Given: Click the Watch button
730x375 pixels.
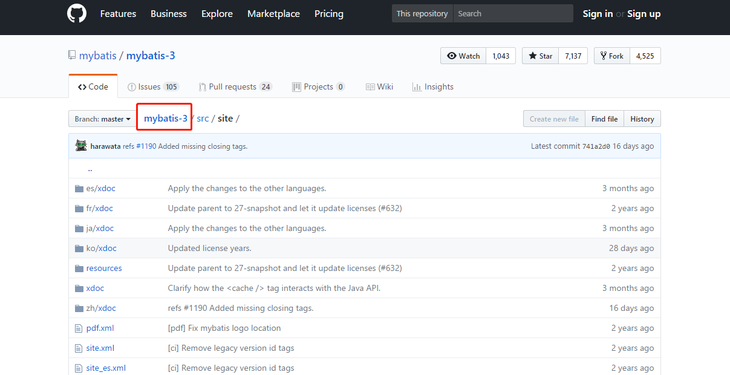Looking at the screenshot, I should pos(463,56).
